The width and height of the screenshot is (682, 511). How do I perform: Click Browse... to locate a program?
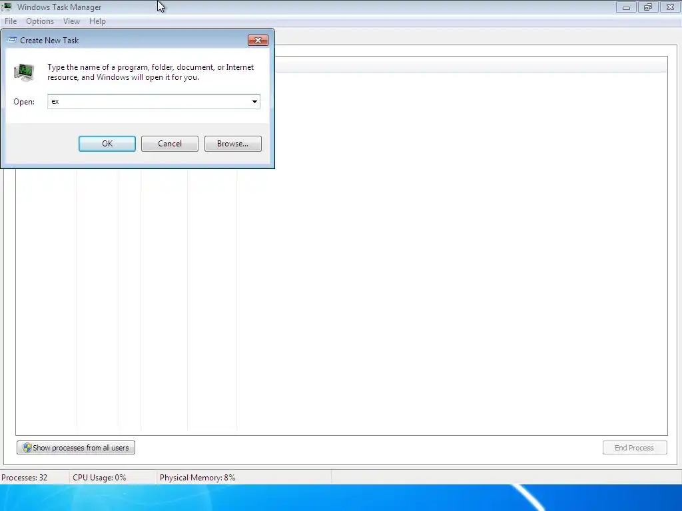pyautogui.click(x=232, y=144)
